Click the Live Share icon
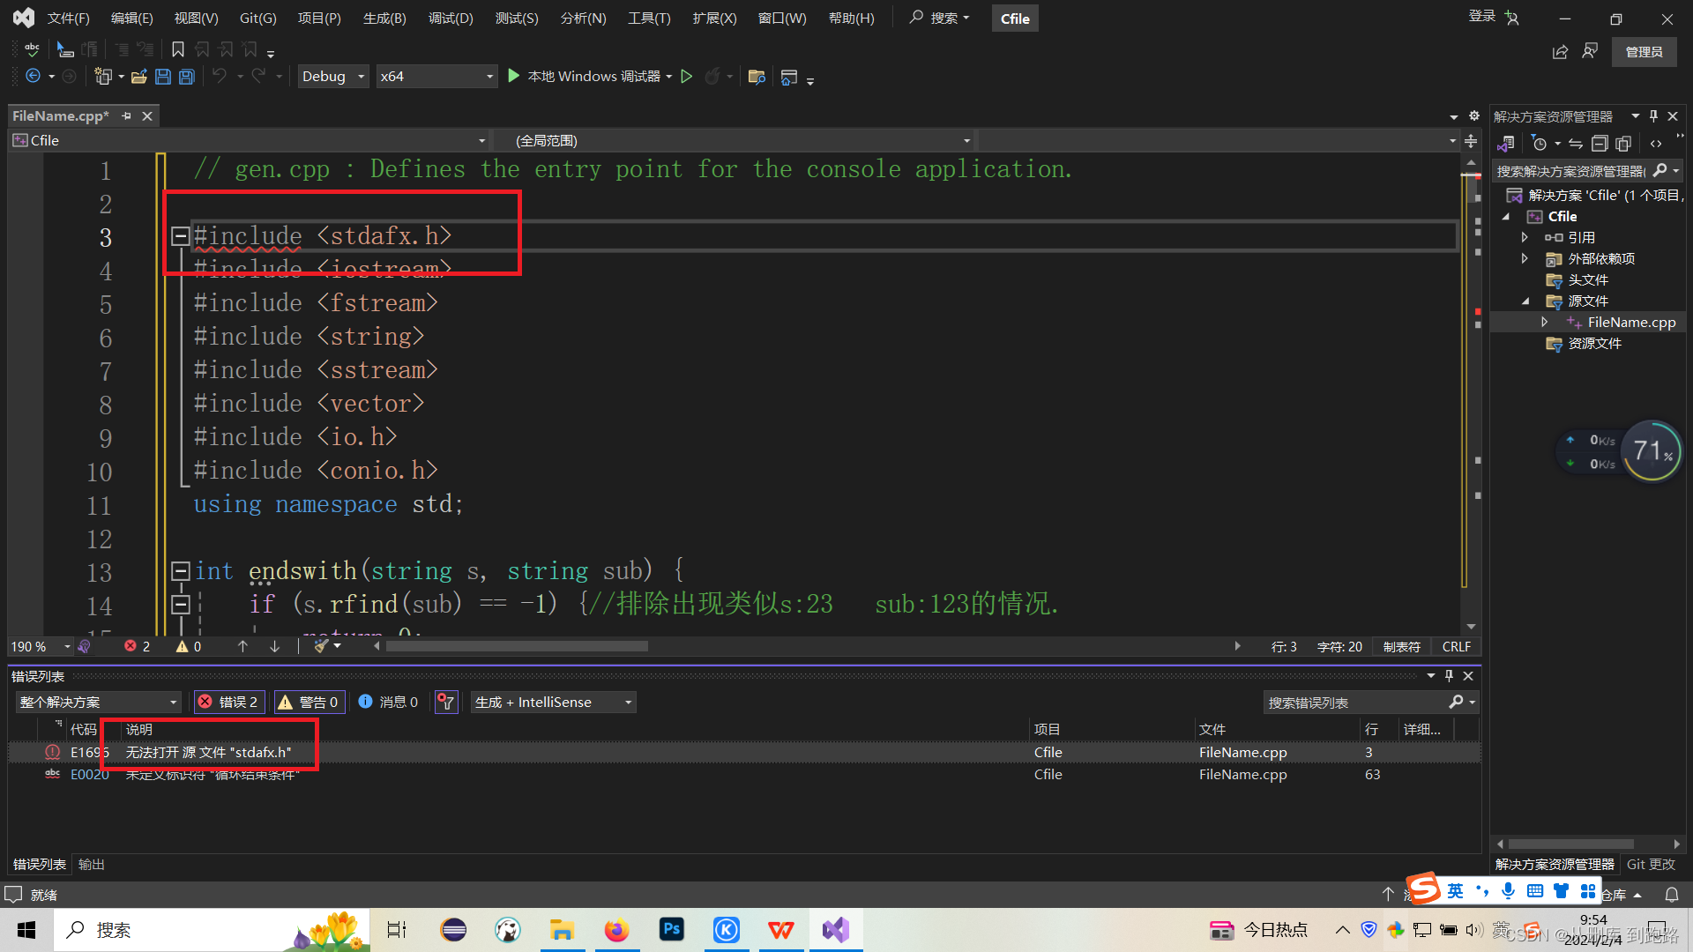This screenshot has width=1693, height=952. point(1560,52)
